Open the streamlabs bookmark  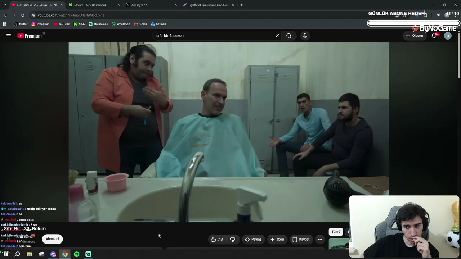[x=98, y=24]
